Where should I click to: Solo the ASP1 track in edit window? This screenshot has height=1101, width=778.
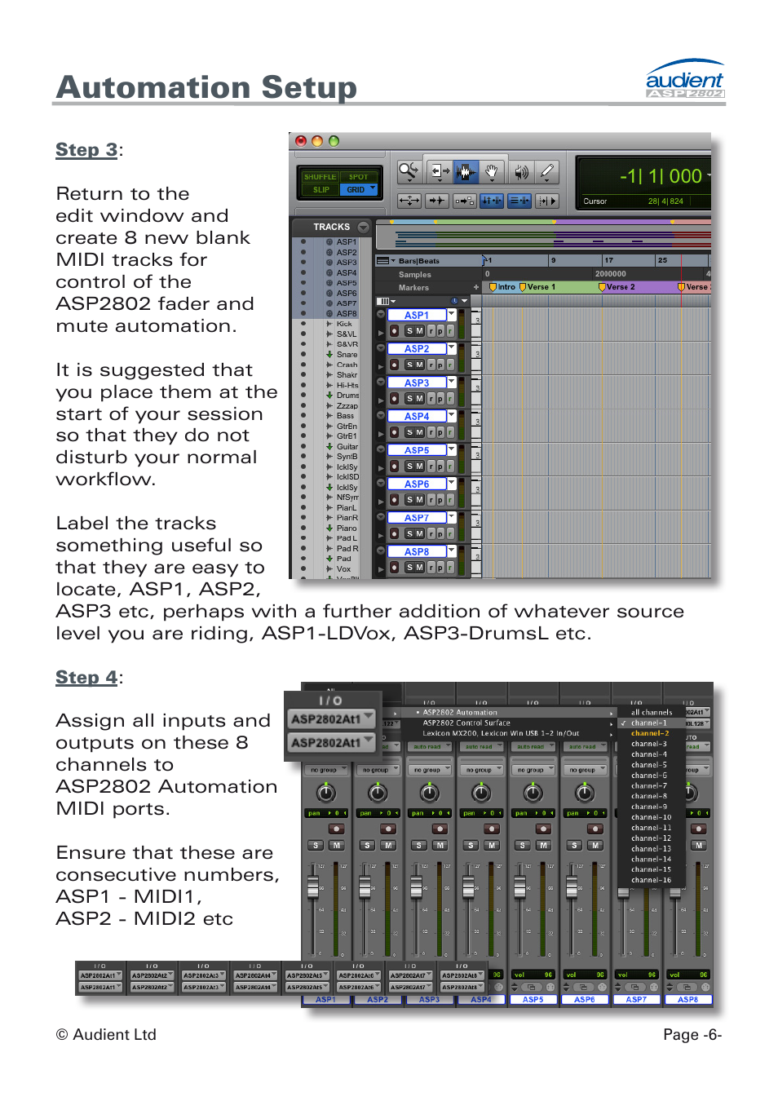[x=409, y=331]
